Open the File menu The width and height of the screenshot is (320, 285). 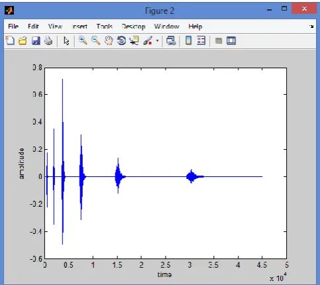(x=13, y=27)
